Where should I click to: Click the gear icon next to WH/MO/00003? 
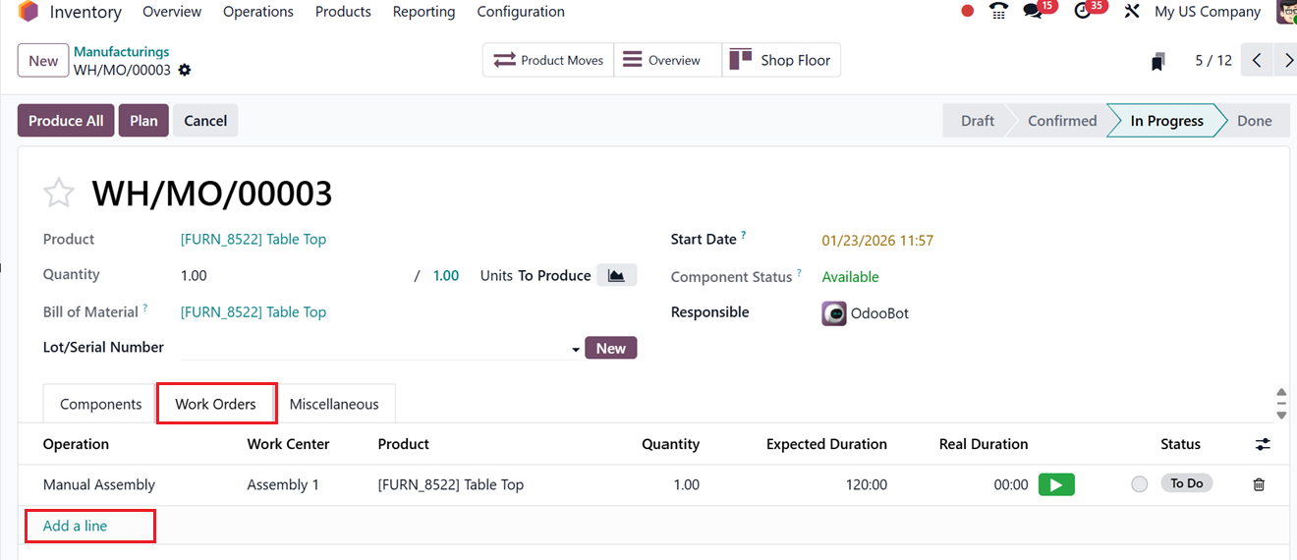185,70
